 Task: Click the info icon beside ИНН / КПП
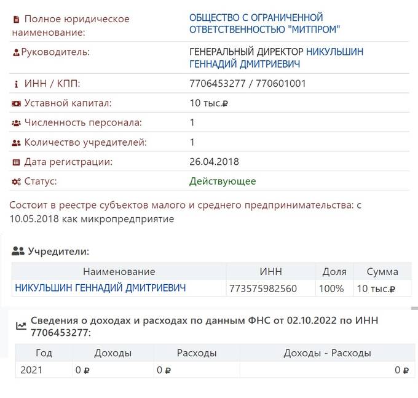pos(16,84)
